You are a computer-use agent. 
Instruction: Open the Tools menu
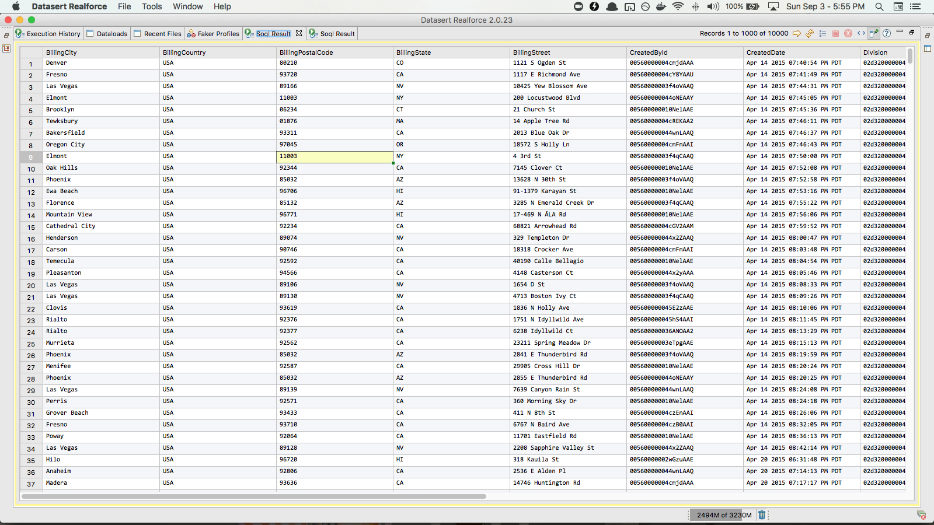pyautogui.click(x=152, y=6)
